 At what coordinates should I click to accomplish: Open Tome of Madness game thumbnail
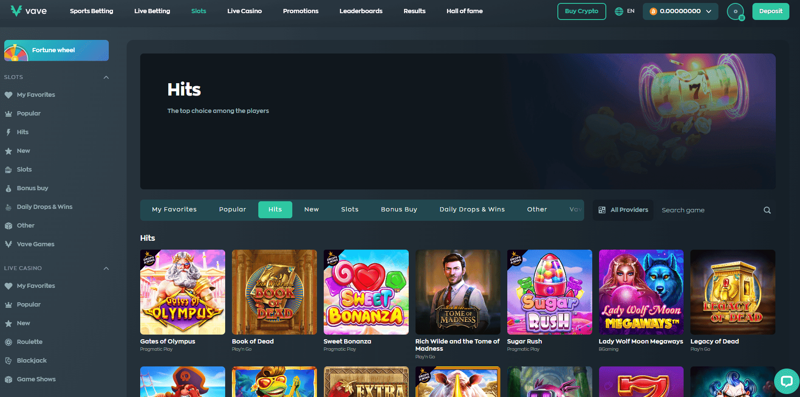point(458,292)
